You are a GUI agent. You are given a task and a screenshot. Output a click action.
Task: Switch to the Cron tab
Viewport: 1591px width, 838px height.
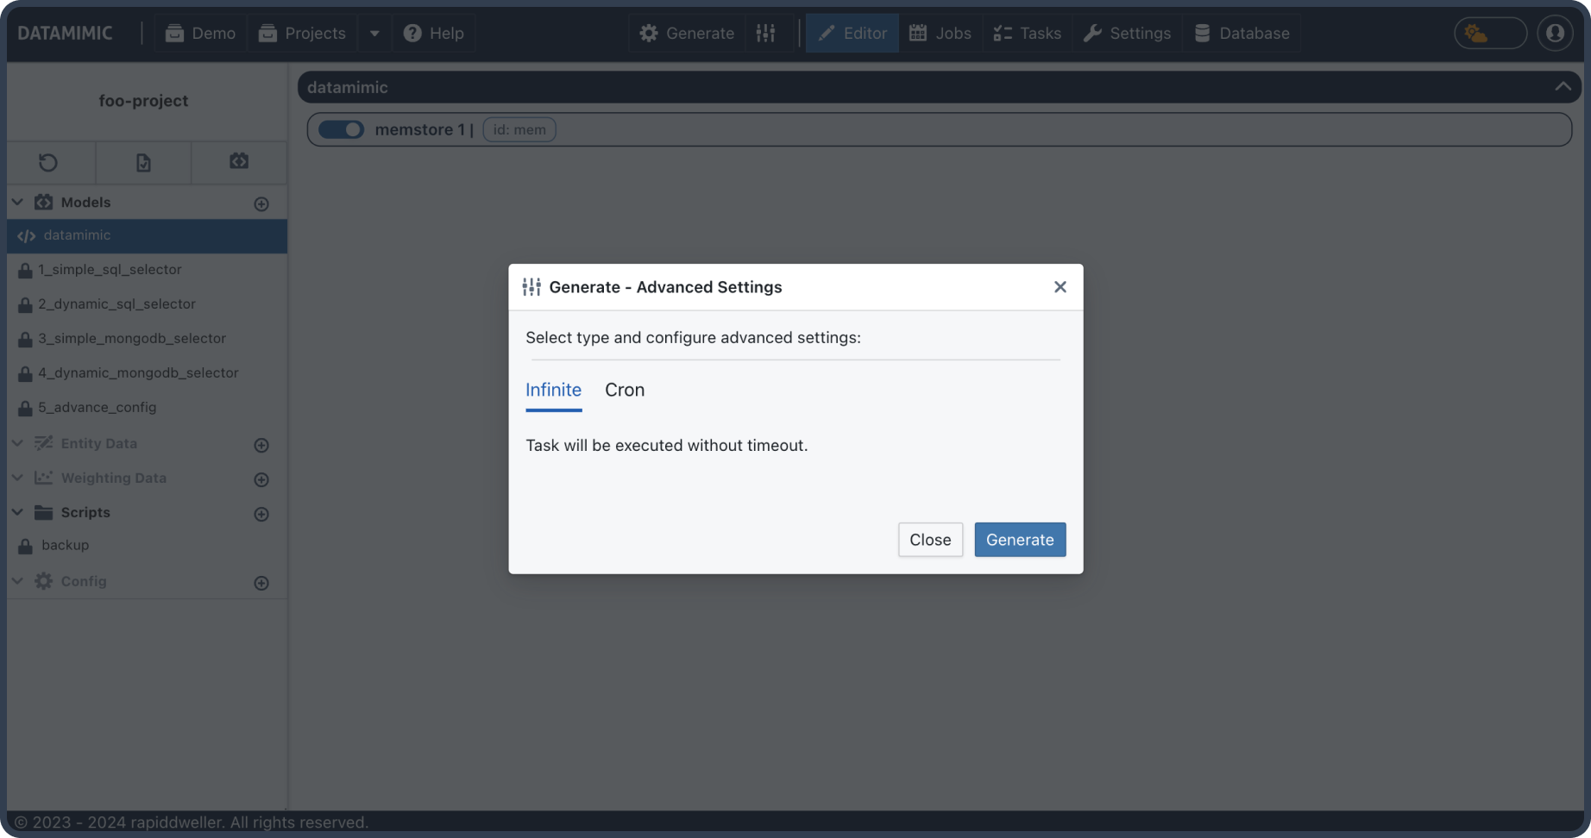[x=625, y=390]
